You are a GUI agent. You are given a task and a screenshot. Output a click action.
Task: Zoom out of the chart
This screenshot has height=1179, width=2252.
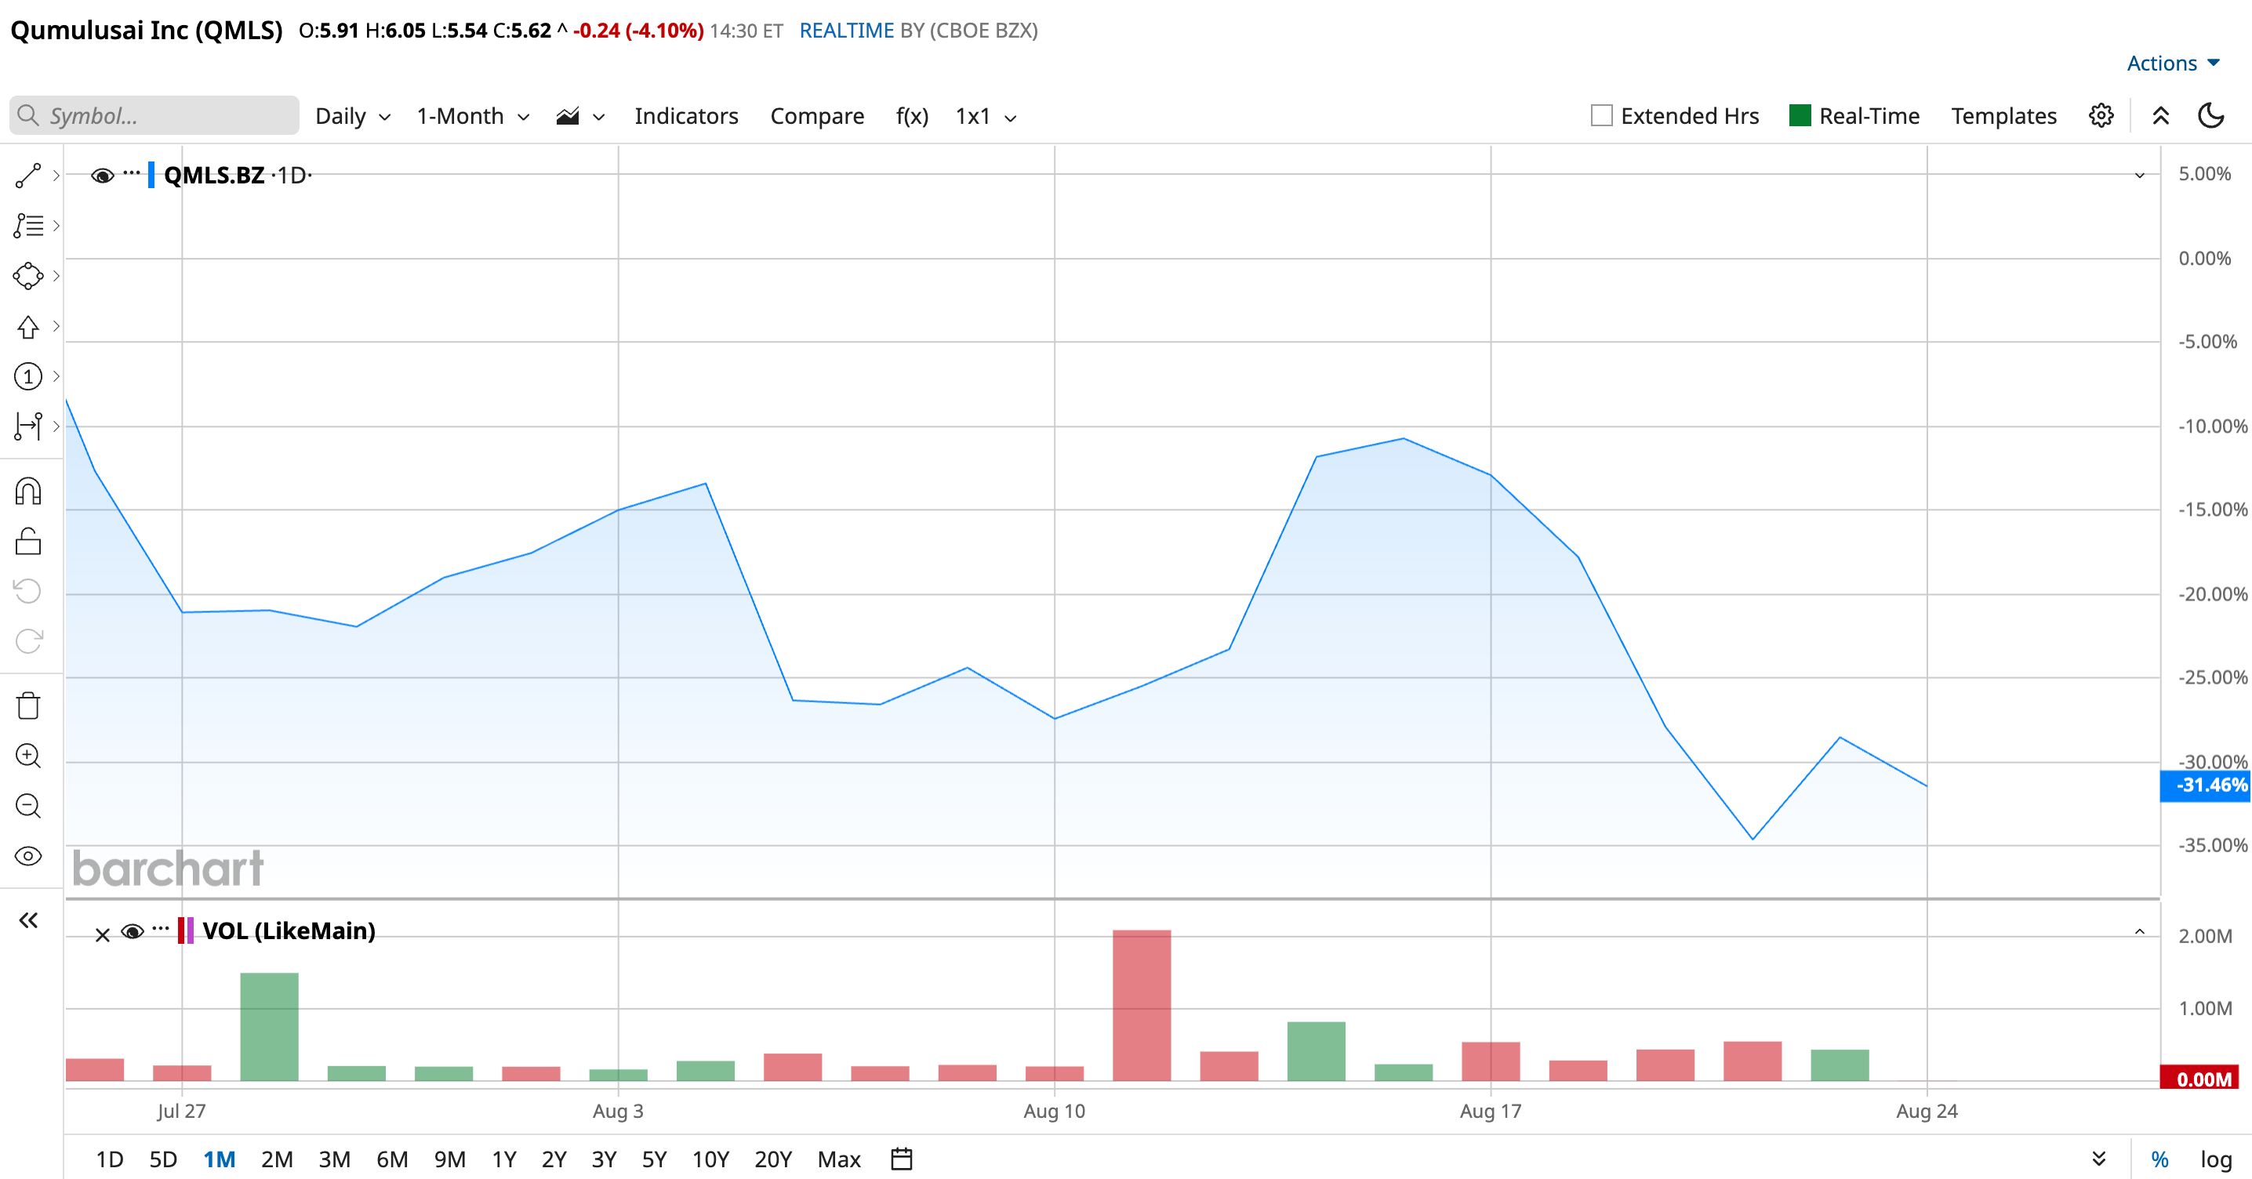[28, 806]
